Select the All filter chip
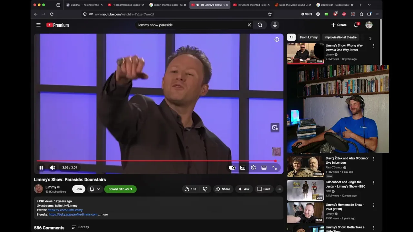Screen dimensions: 413x232 click(291, 37)
